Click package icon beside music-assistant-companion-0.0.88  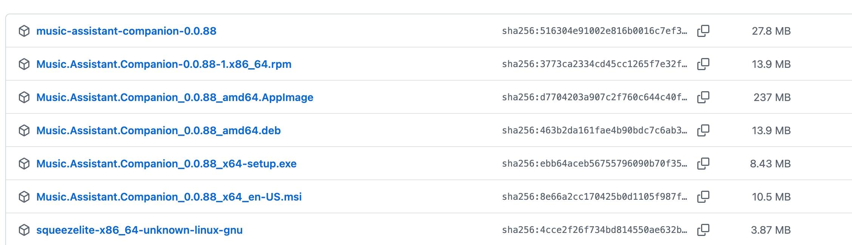(x=24, y=31)
